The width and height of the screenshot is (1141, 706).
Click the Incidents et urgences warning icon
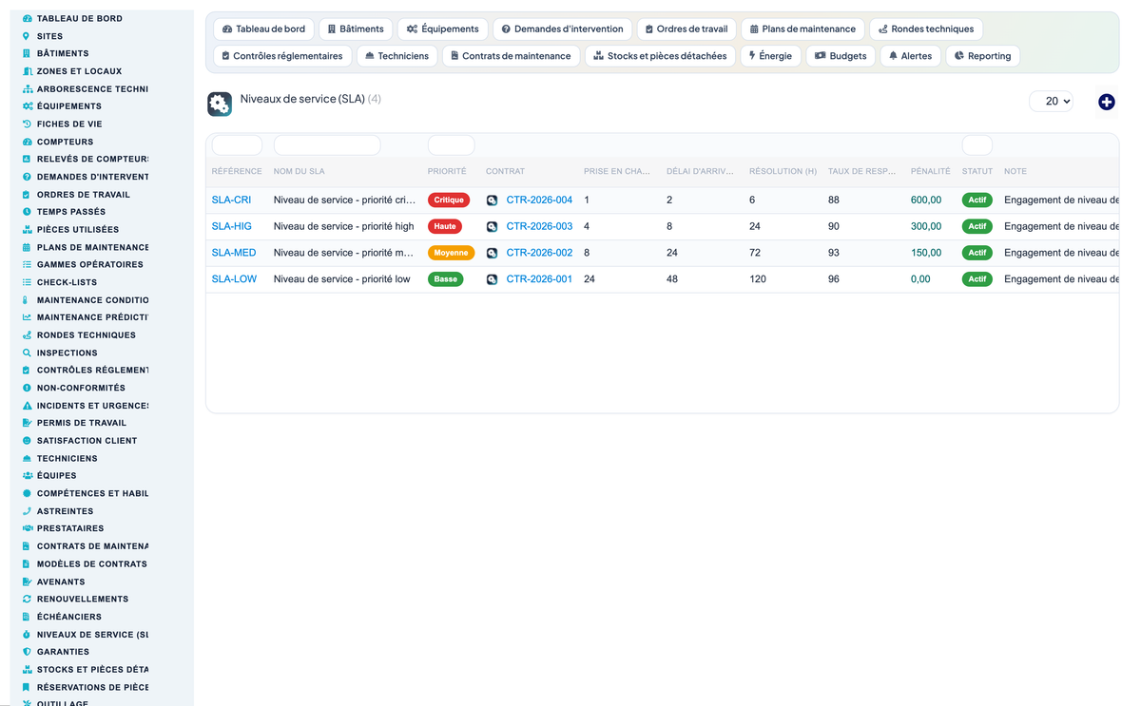pos(27,406)
